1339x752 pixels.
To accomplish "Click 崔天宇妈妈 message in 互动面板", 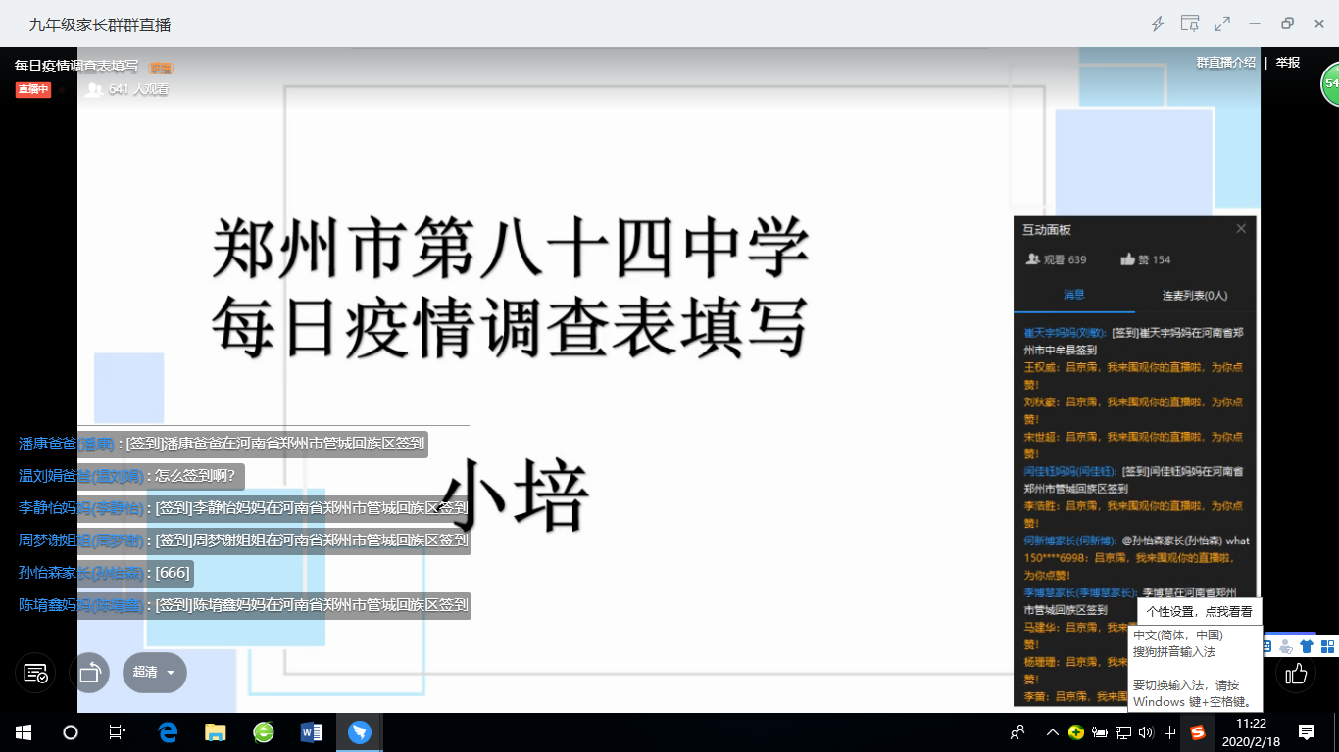I will pyautogui.click(x=1134, y=341).
